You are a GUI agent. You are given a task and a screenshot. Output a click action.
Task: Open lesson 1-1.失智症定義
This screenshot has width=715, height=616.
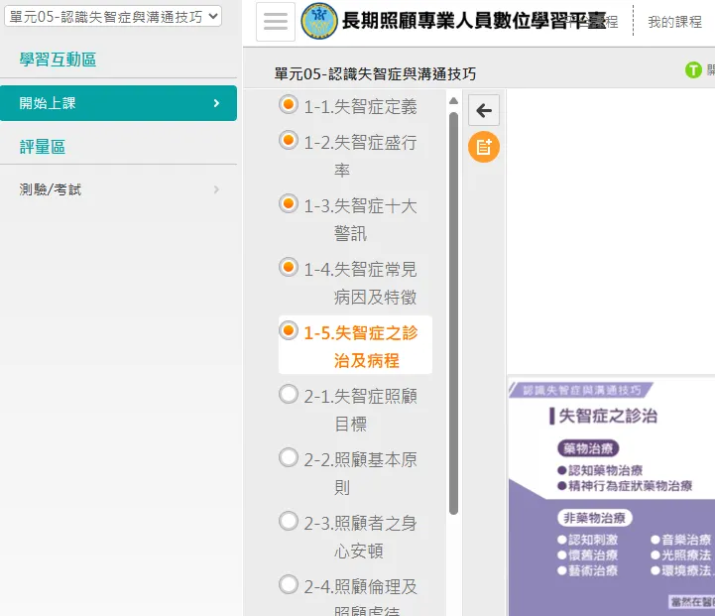click(360, 107)
